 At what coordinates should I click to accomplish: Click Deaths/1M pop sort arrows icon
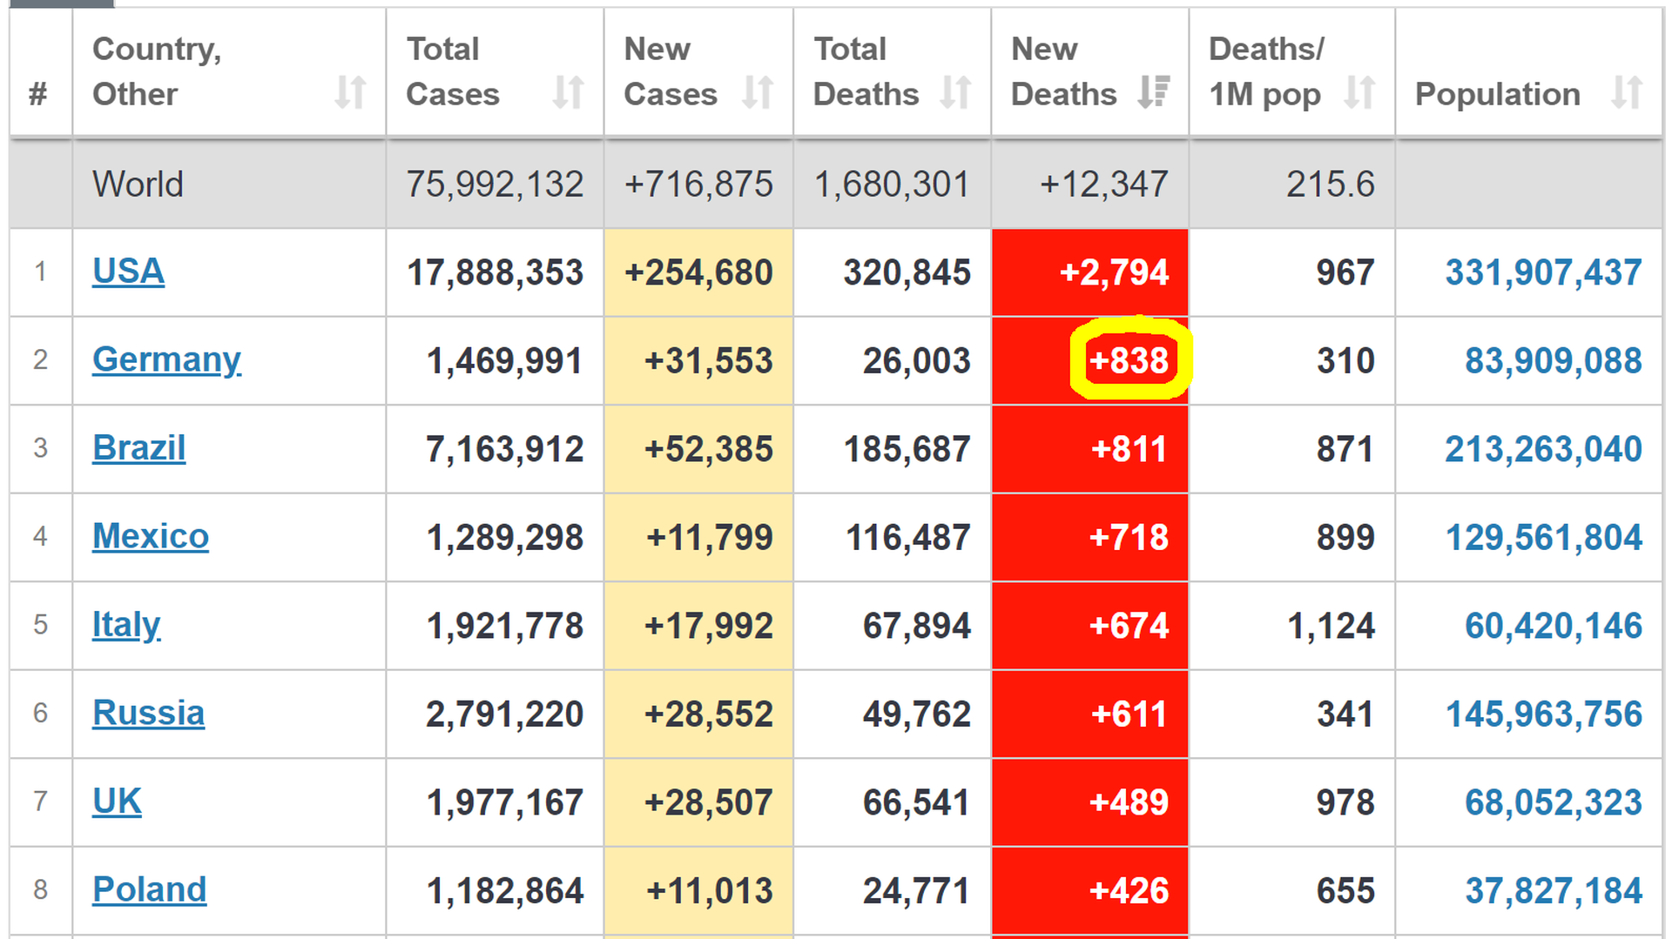pos(1358,92)
